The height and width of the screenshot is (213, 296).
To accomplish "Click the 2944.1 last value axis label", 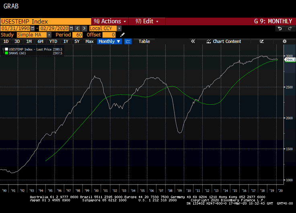I will tap(290, 60).
